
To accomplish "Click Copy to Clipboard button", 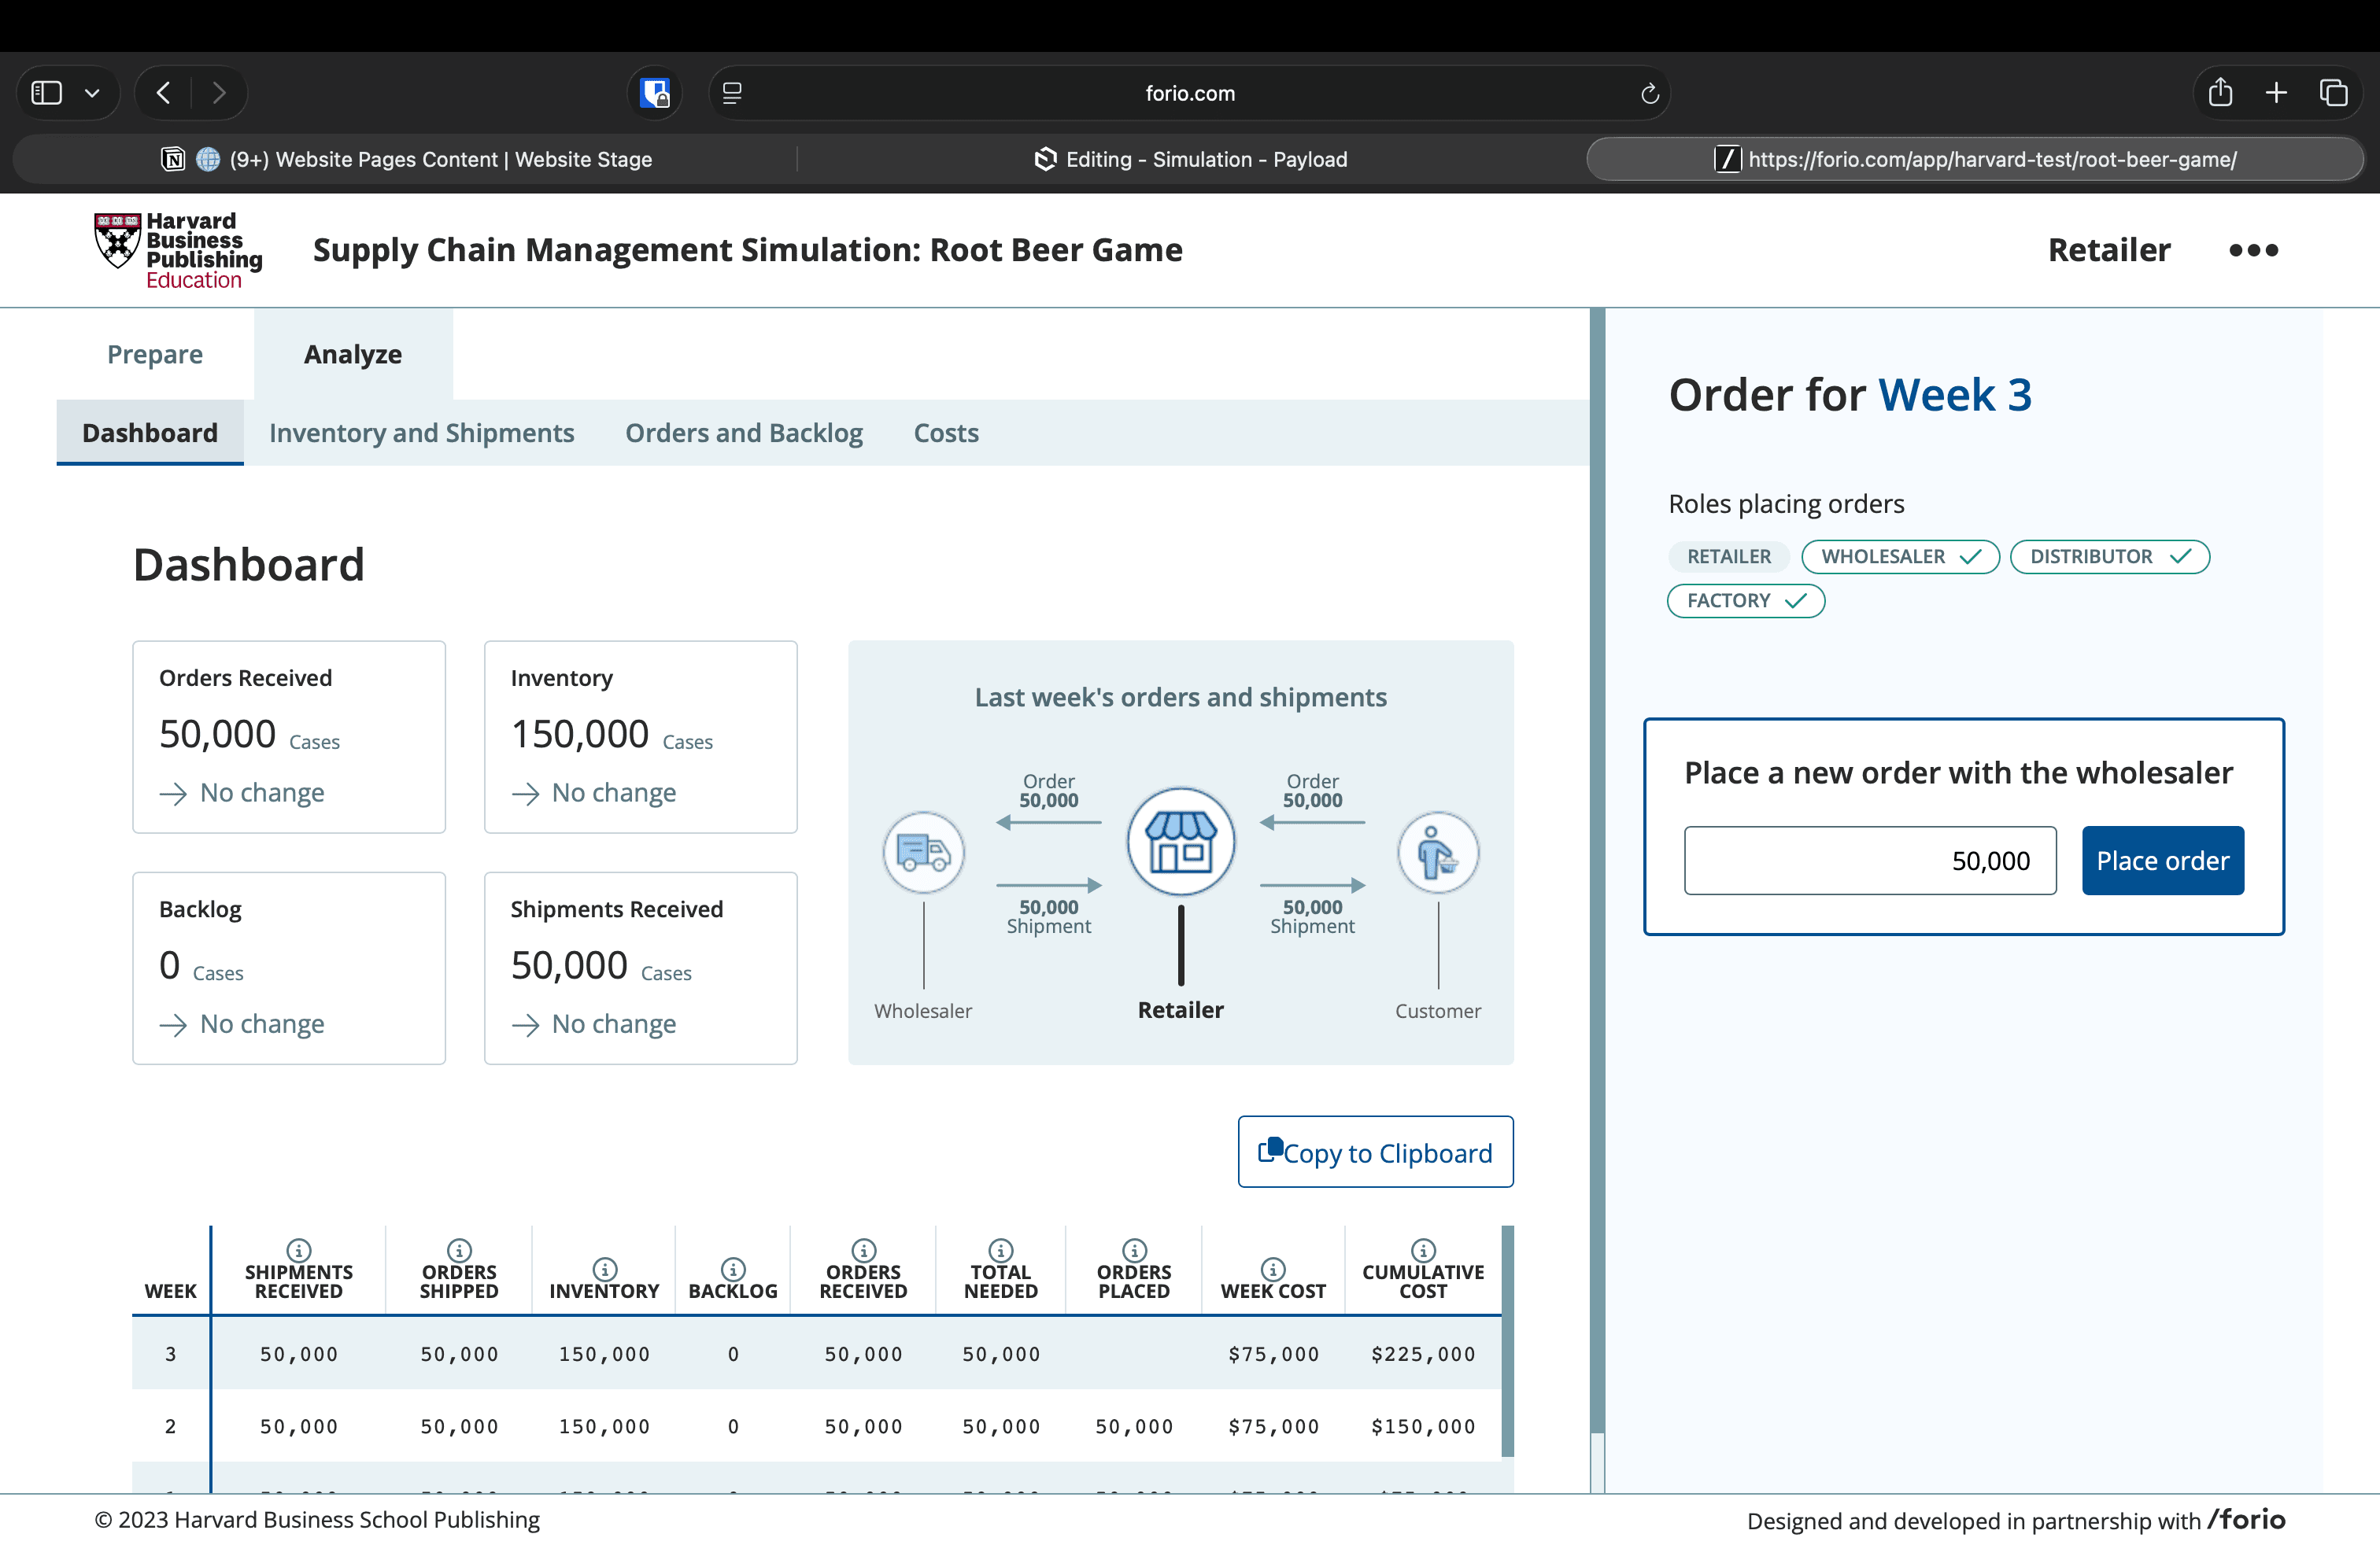I will tap(1374, 1152).
